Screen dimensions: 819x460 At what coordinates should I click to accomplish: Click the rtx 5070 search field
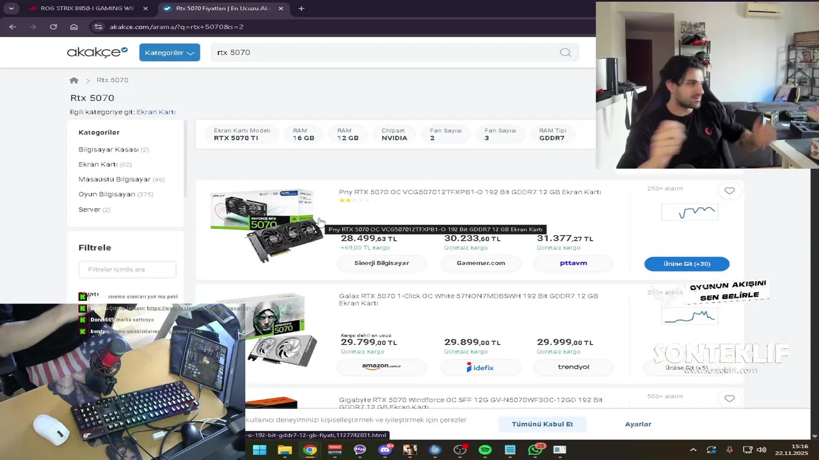395,52
